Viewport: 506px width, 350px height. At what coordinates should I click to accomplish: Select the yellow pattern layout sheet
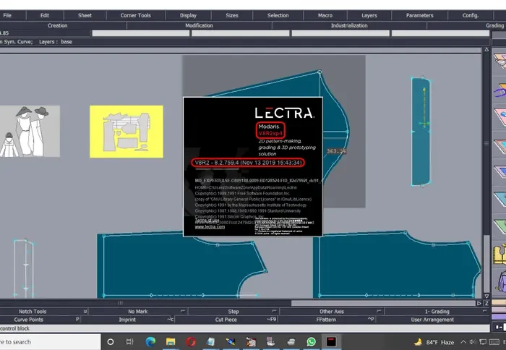click(x=126, y=132)
